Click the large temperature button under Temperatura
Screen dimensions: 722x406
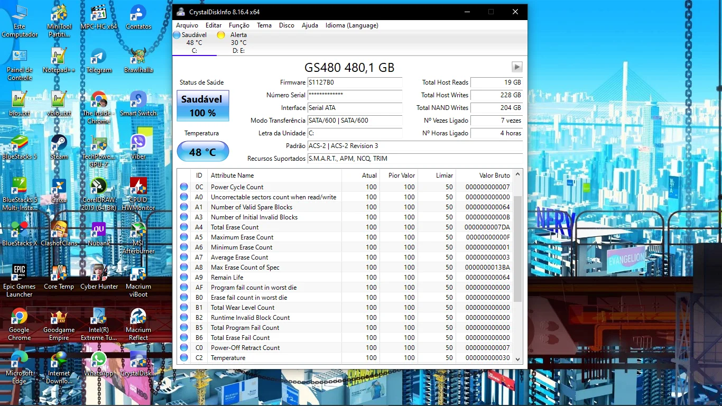203,152
